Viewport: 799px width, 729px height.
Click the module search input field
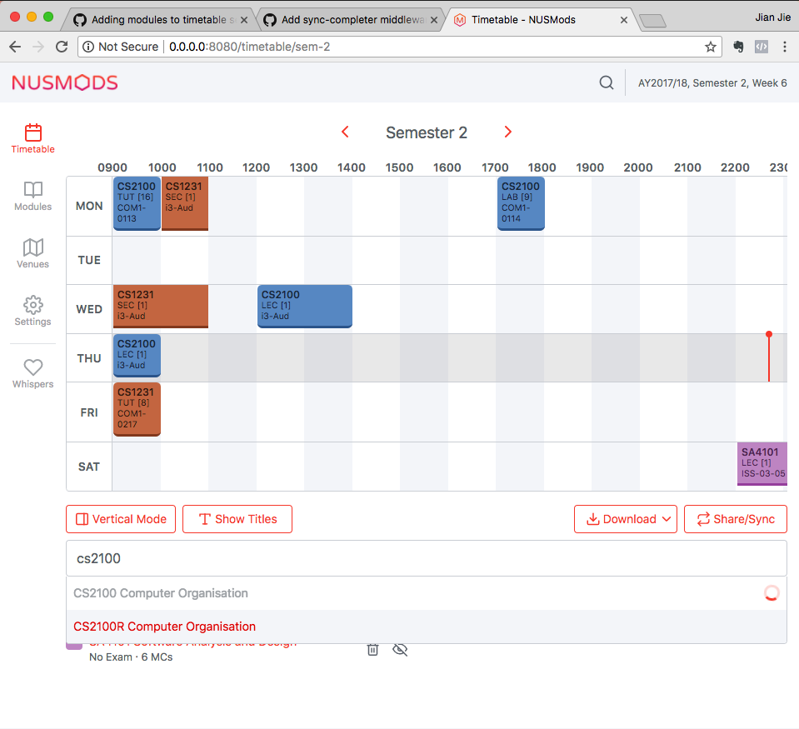tap(427, 557)
